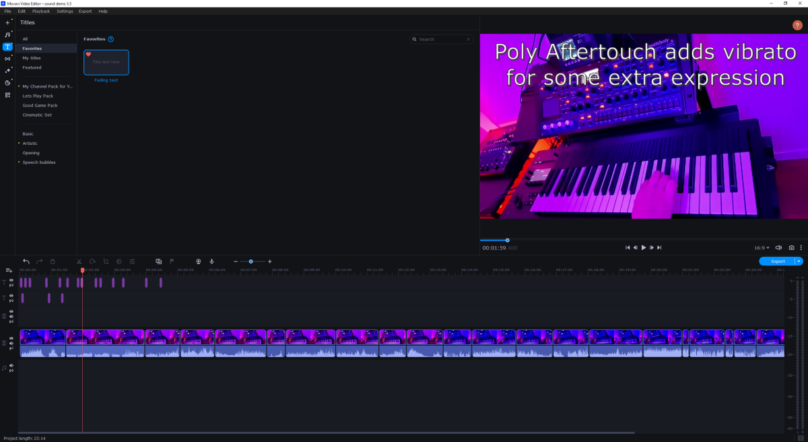Hide the first title track with its eye icon
This screenshot has width=808, height=442.
[x=11, y=280]
